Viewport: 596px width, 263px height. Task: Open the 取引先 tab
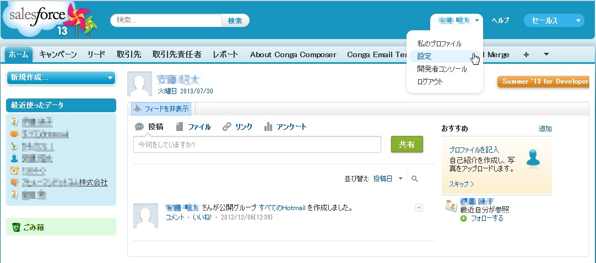[x=129, y=54]
